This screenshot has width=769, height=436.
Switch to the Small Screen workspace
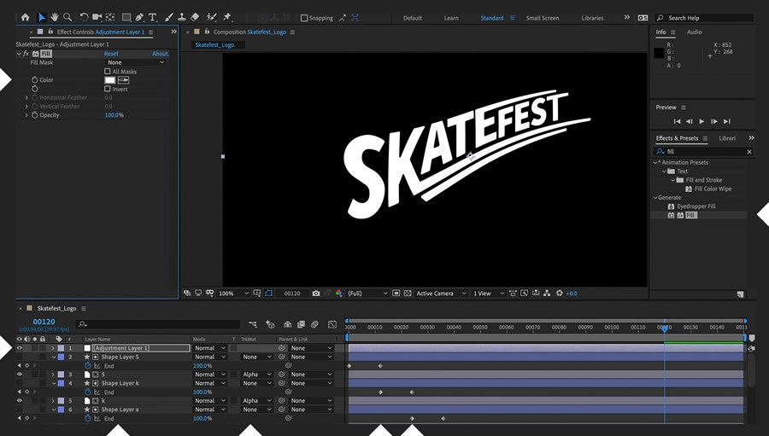click(543, 18)
